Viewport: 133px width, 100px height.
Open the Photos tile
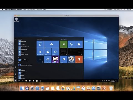[x=48, y=52]
